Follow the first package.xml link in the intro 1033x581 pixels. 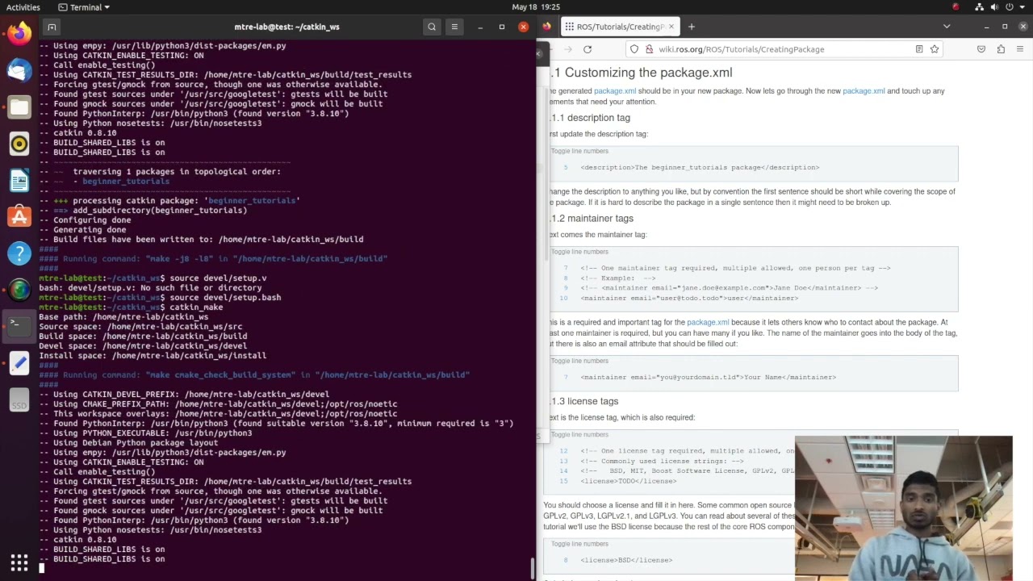tap(615, 91)
